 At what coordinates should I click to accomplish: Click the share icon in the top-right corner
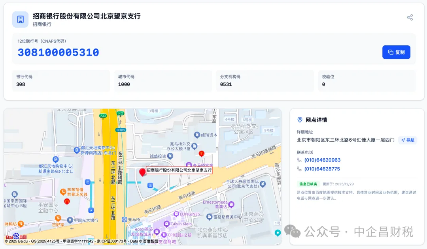point(410,17)
